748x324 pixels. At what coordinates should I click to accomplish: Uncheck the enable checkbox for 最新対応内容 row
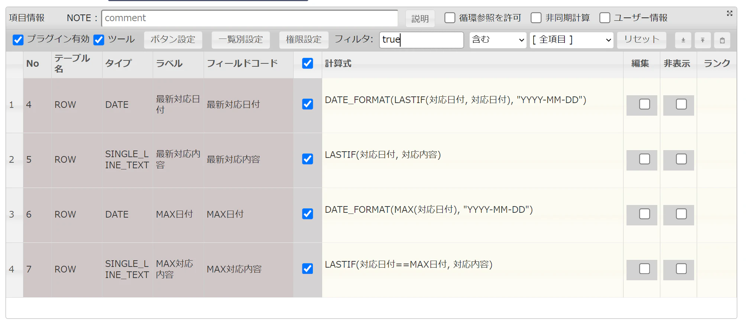pyautogui.click(x=308, y=159)
